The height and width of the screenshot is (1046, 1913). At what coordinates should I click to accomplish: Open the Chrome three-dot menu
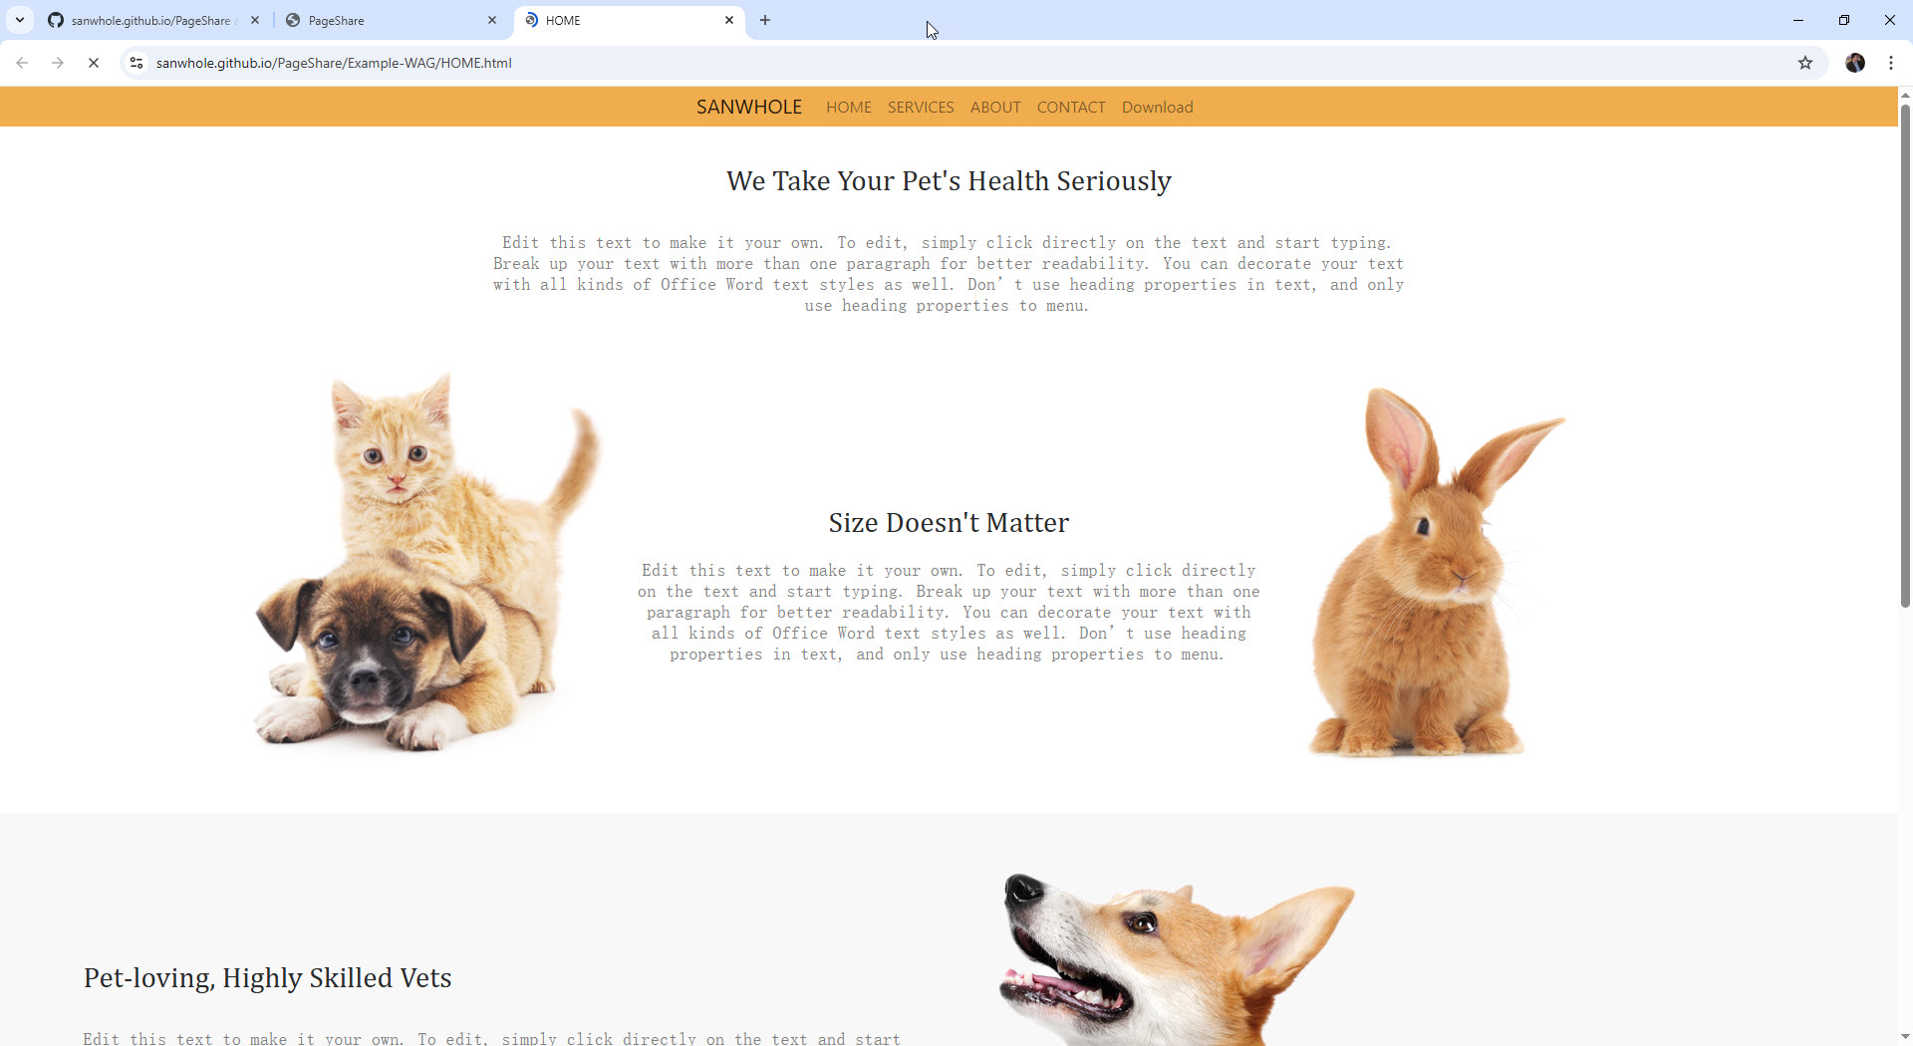[1890, 63]
